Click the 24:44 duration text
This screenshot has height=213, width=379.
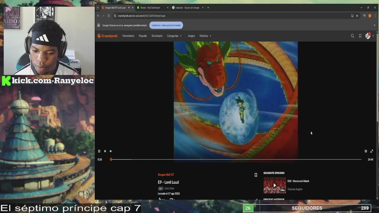pos(370,159)
